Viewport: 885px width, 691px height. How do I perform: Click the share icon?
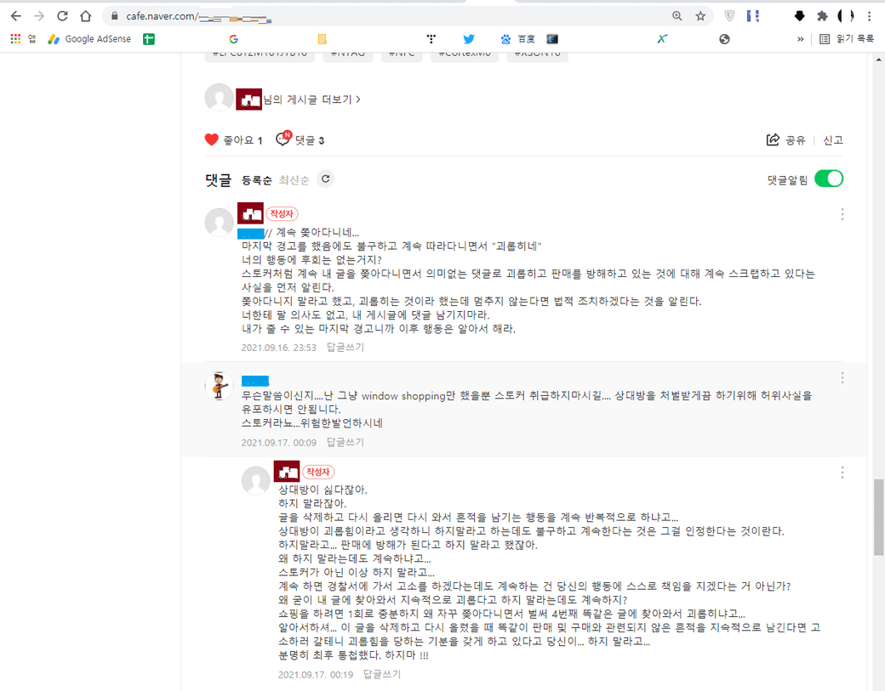point(774,140)
